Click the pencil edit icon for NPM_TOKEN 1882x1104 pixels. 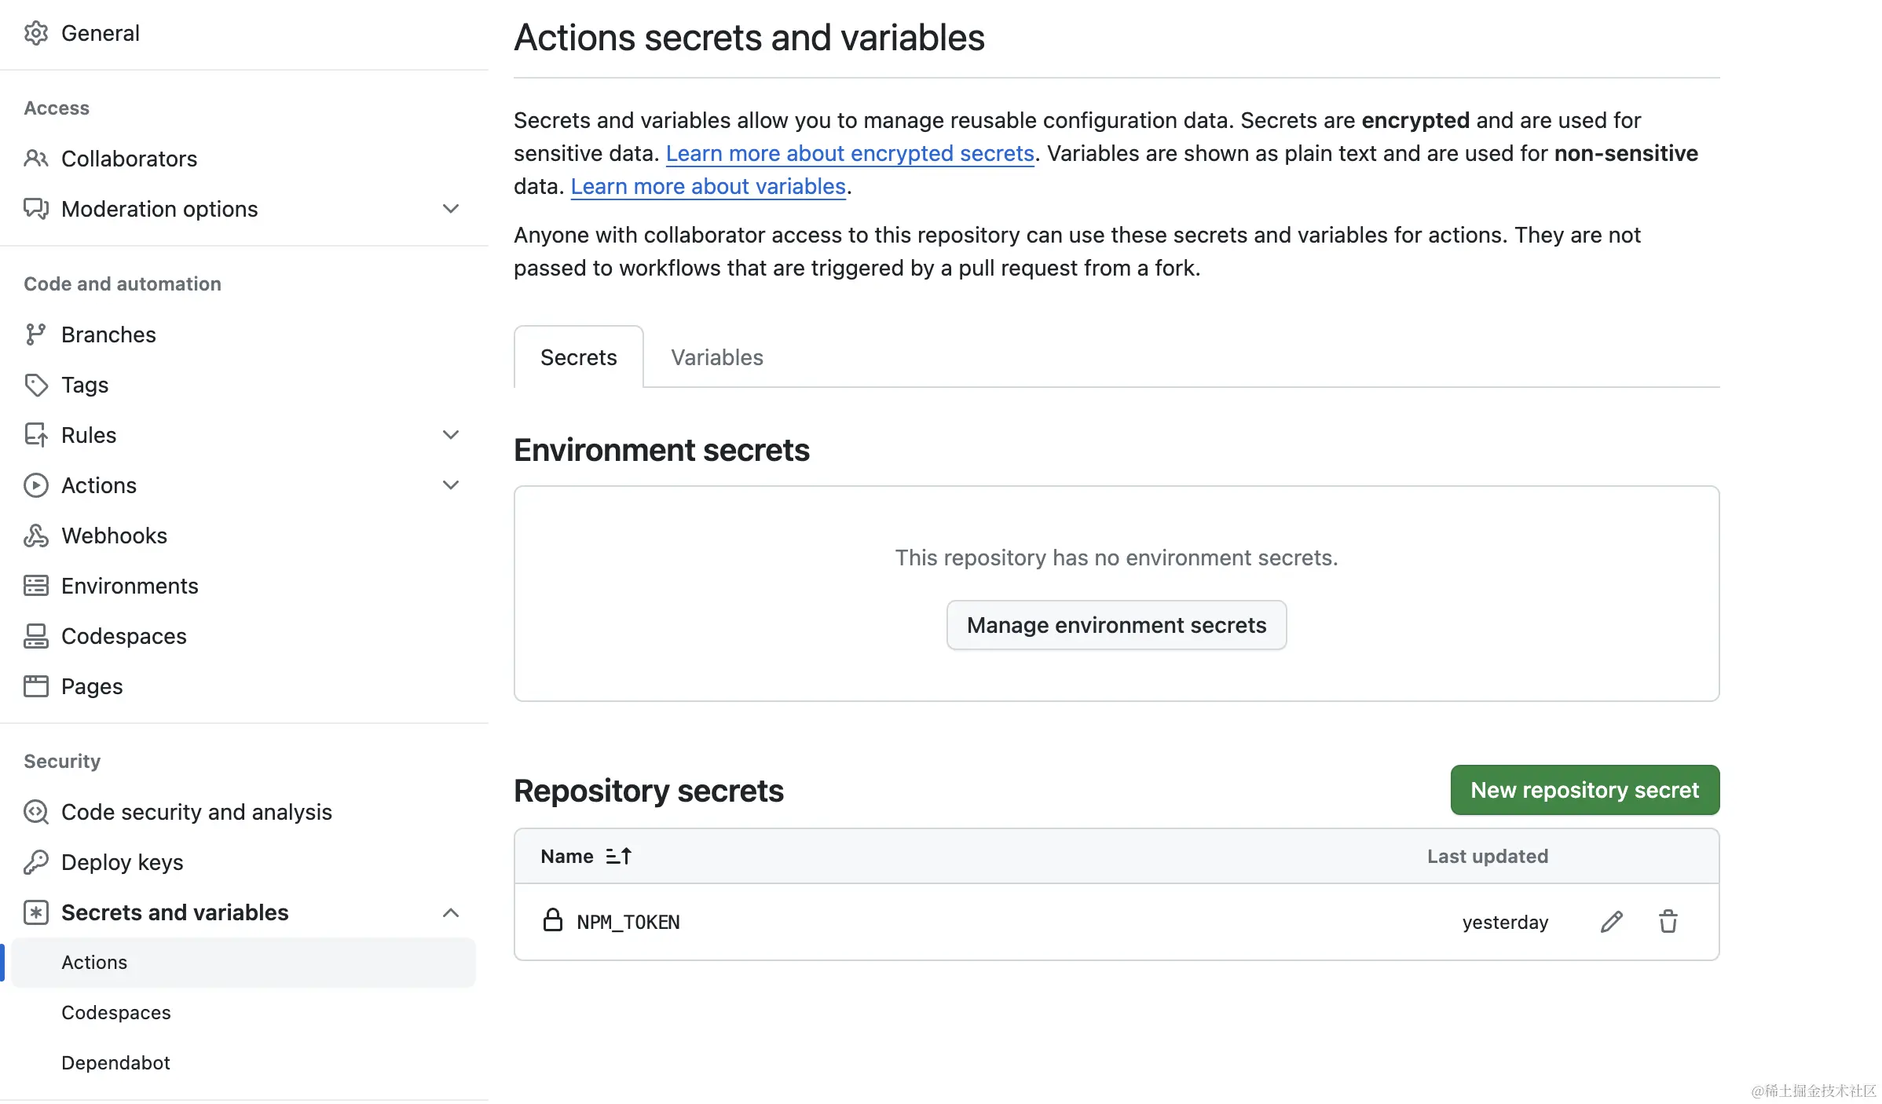(x=1611, y=921)
